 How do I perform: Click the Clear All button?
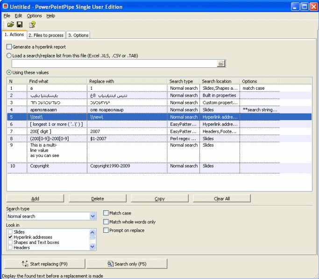tap(222, 199)
